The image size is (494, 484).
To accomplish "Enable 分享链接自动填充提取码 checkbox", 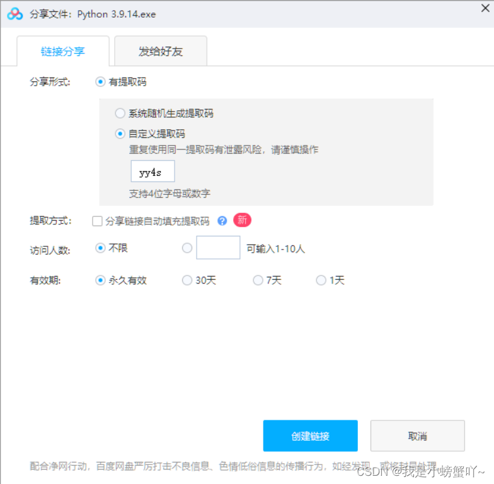I will (x=97, y=221).
